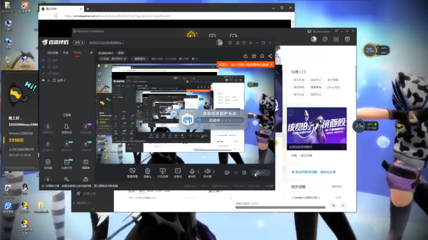Click the user avatar in streaming app title bar
Screen dimensions: 428x240
click(219, 43)
